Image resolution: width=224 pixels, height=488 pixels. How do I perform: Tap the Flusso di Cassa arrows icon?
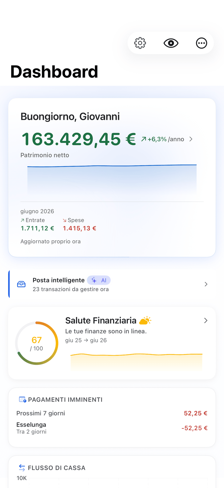pyautogui.click(x=22, y=468)
